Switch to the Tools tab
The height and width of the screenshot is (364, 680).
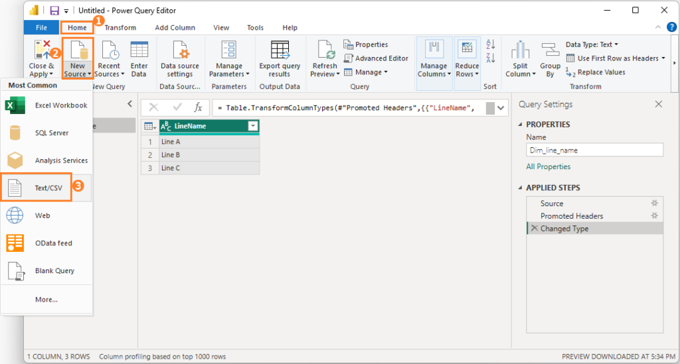click(x=256, y=28)
